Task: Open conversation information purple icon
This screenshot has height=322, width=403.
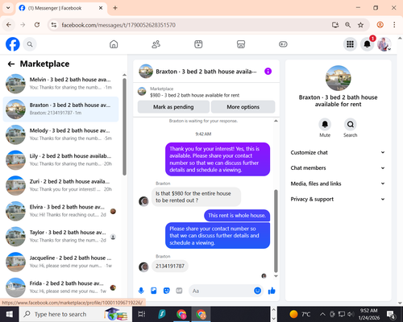Action: coord(268,71)
